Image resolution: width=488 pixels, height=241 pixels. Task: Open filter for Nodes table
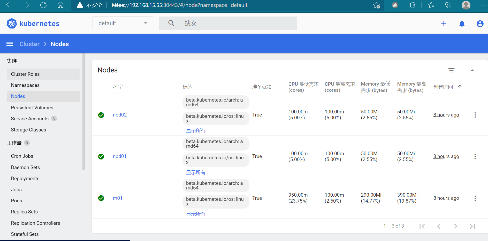coord(451,70)
